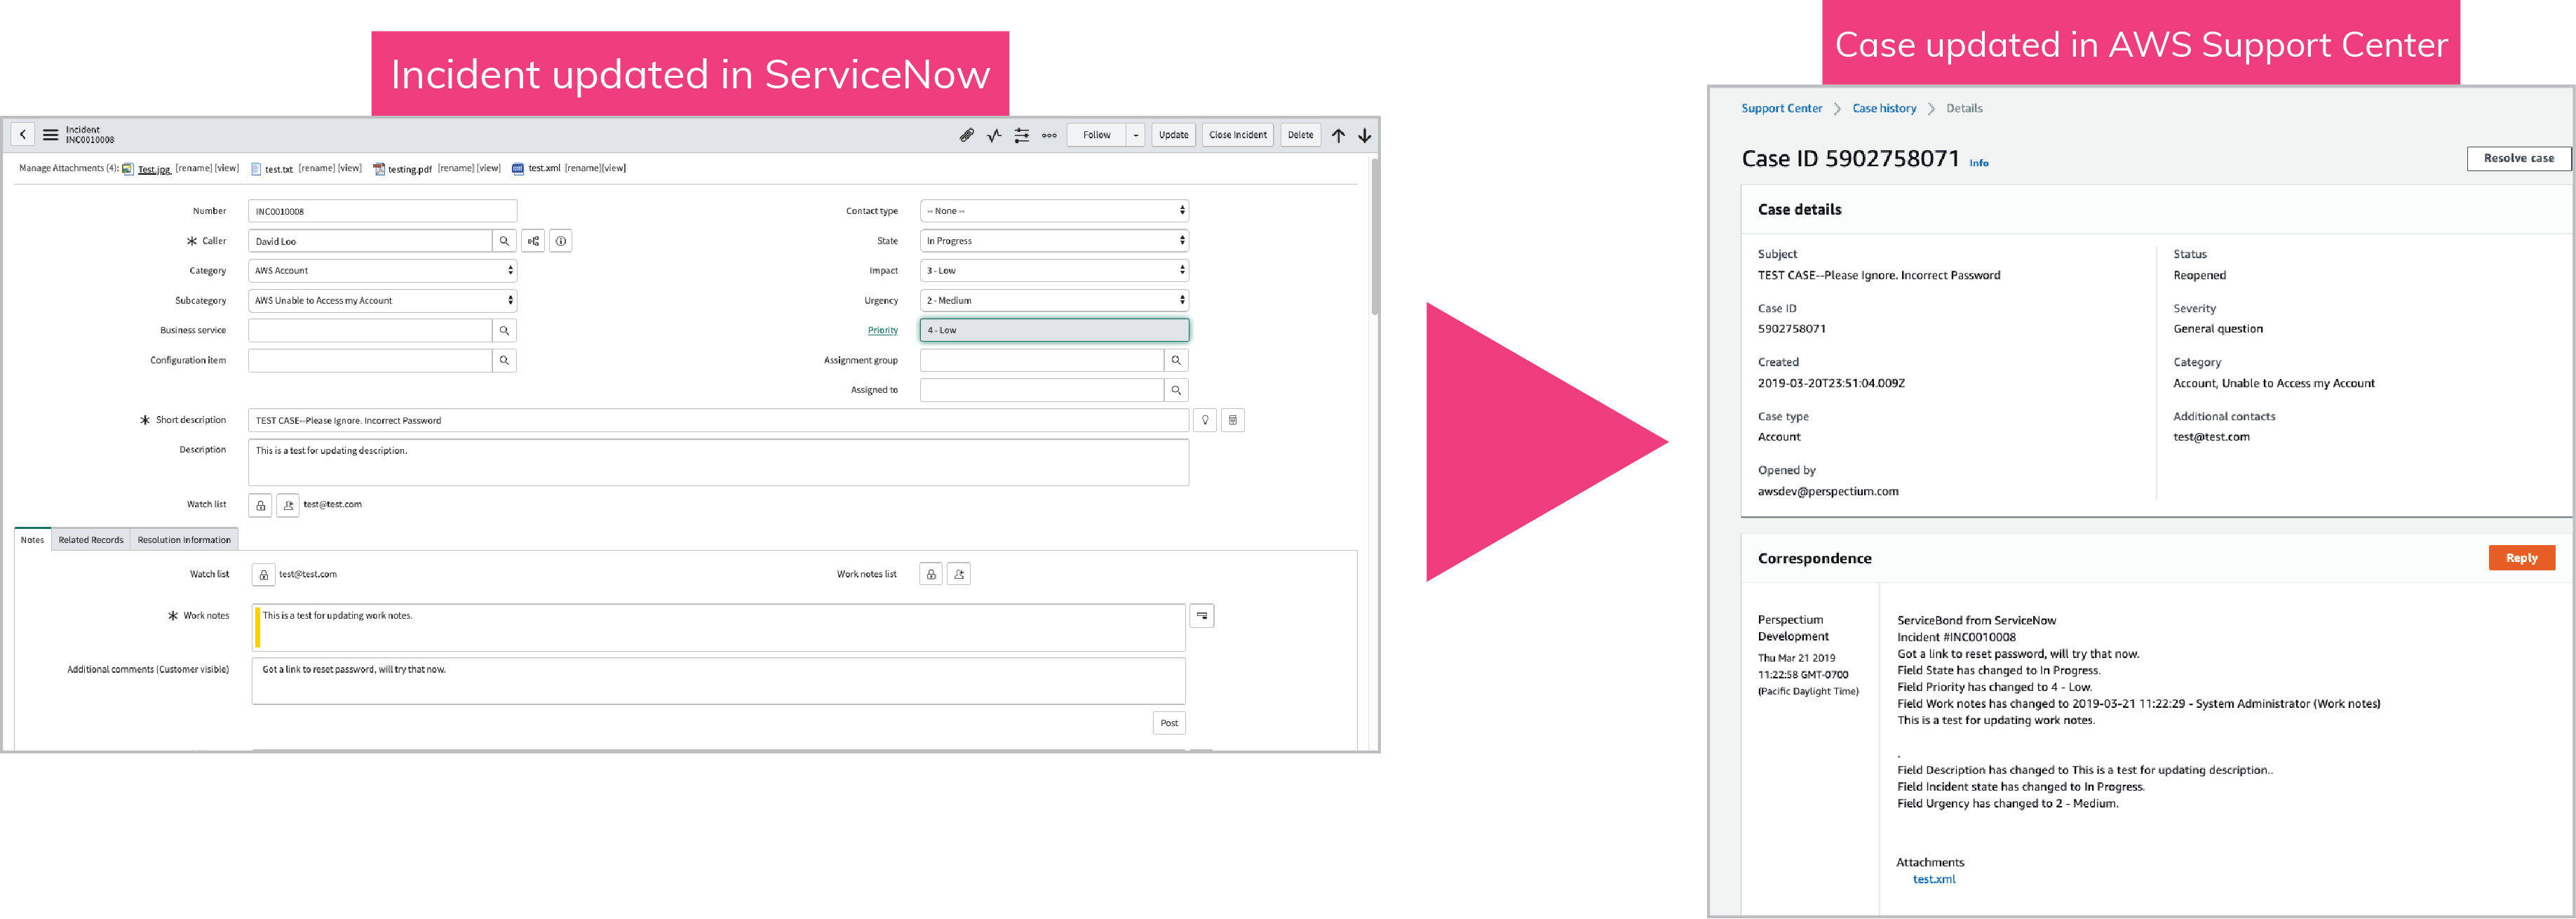The width and height of the screenshot is (2576, 919).
Task: Open the test.xml attachment link in Correspondence
Action: click(x=1933, y=879)
